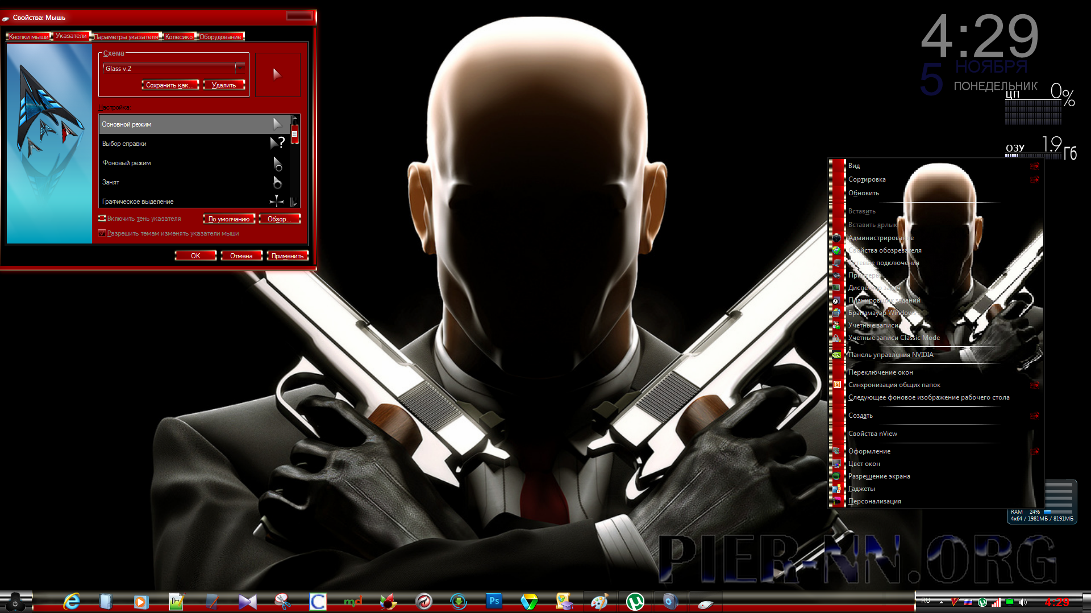Confirm with the OK button
The width and height of the screenshot is (1091, 613).
pyautogui.click(x=195, y=256)
